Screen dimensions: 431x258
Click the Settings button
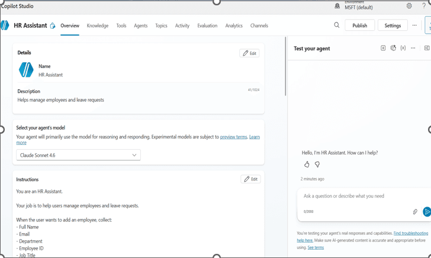tap(393, 25)
